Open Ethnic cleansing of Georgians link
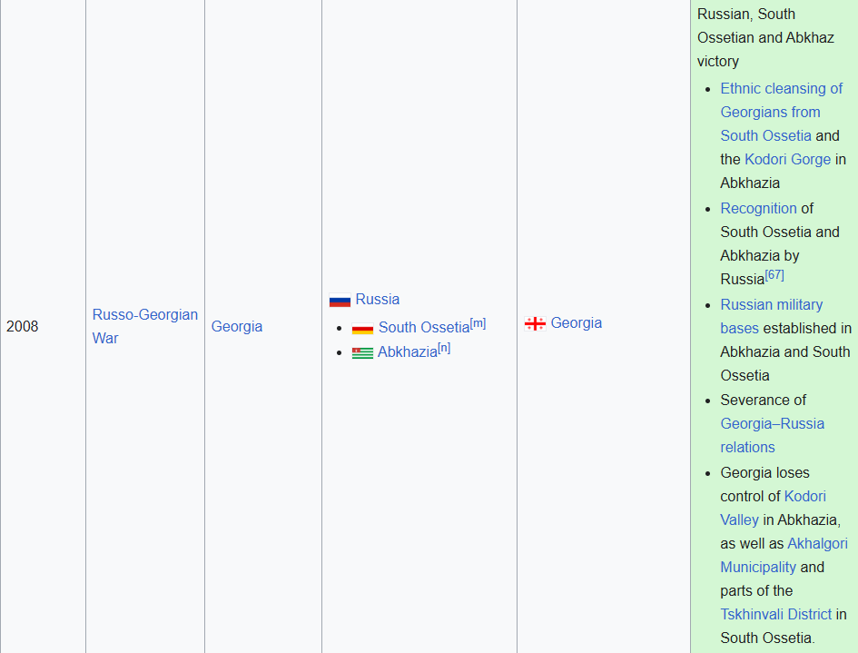858x653 pixels. pos(781,89)
